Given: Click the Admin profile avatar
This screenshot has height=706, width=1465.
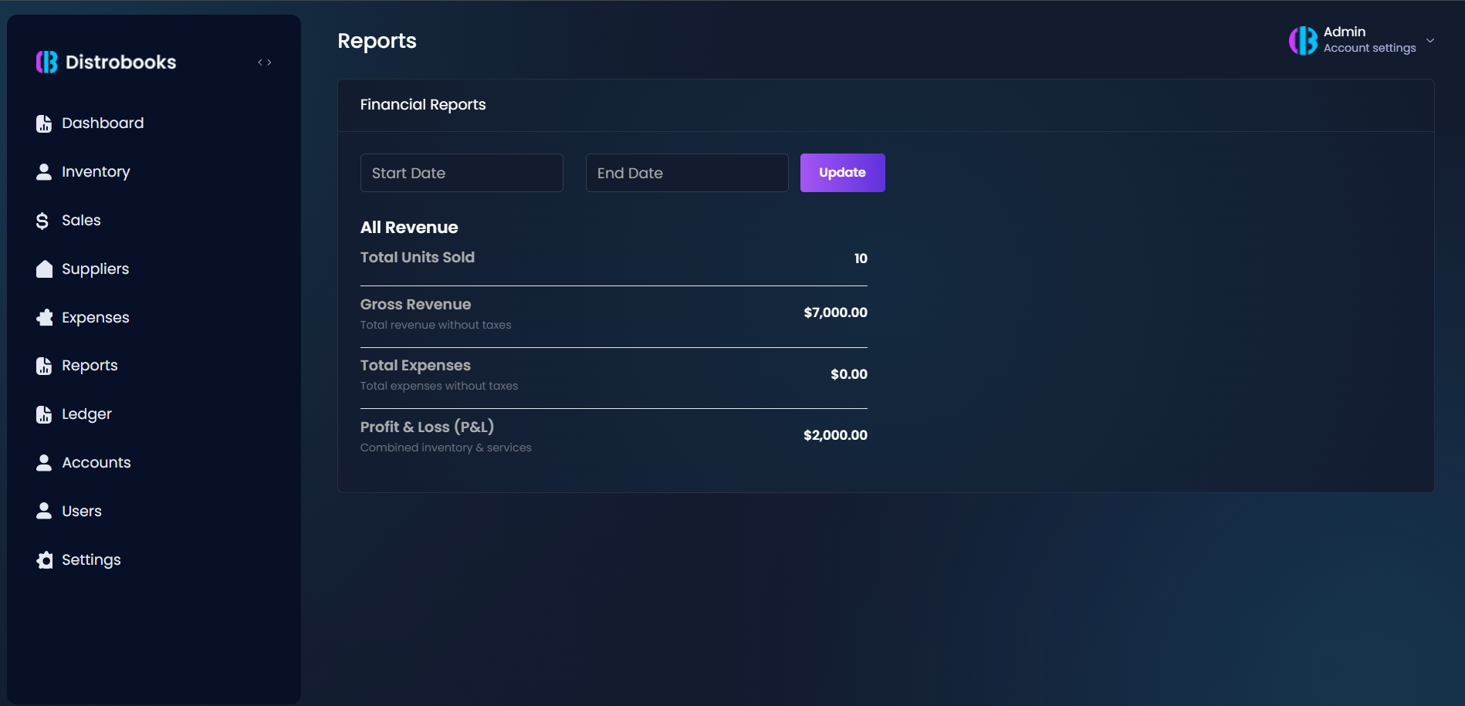Looking at the screenshot, I should tap(1303, 40).
